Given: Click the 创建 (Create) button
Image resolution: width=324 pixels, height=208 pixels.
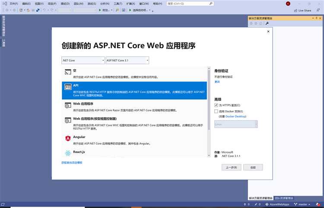Looking at the screenshot, I should point(253,168).
